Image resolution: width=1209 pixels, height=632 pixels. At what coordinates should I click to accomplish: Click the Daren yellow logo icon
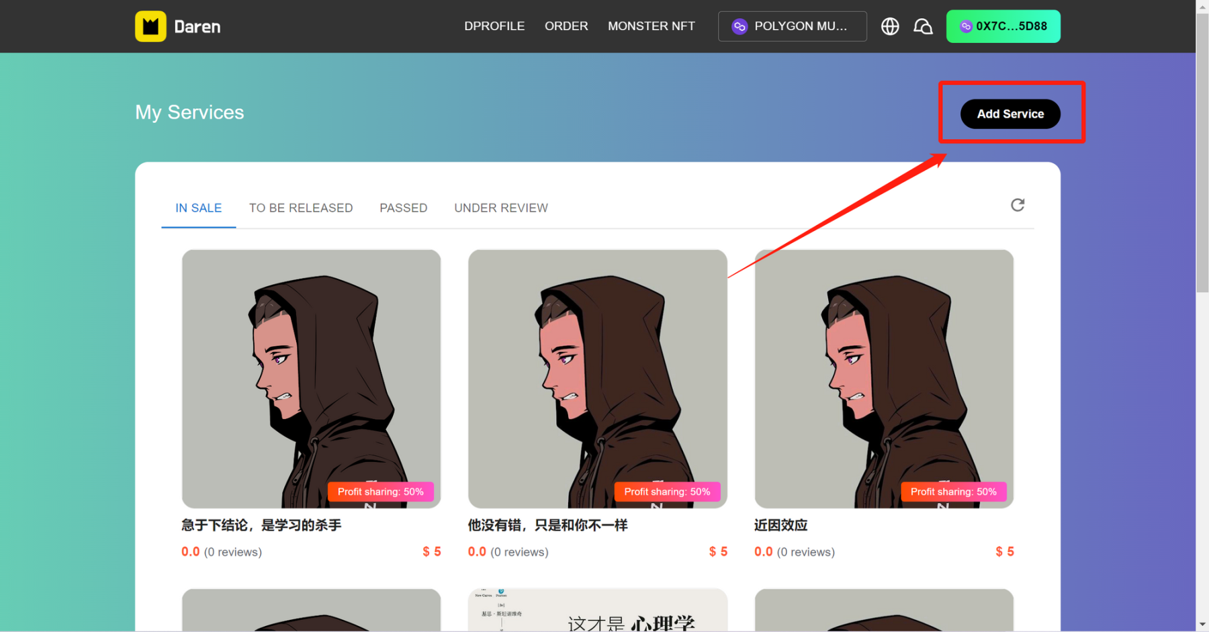pos(150,26)
